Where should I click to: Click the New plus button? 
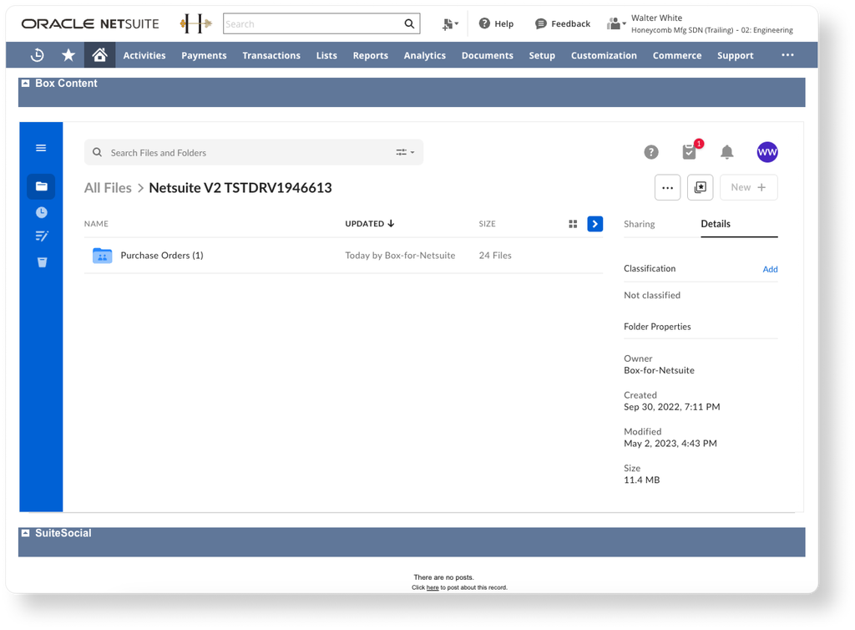click(749, 188)
